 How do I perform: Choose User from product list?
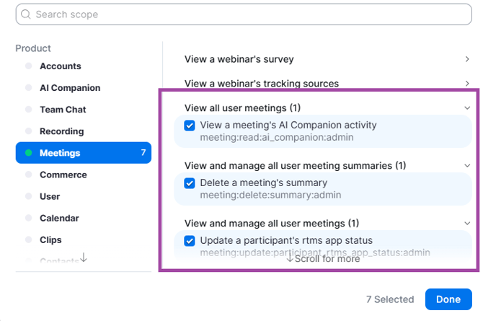point(50,196)
